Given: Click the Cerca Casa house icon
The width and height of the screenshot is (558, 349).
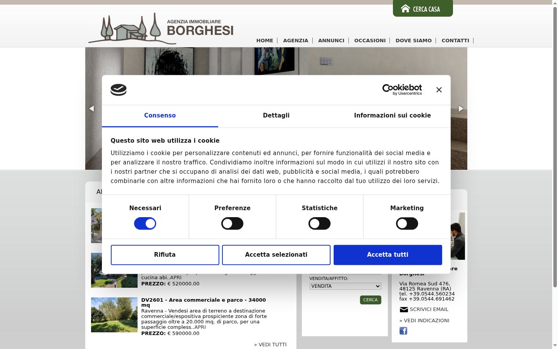Looking at the screenshot, I should click(405, 9).
